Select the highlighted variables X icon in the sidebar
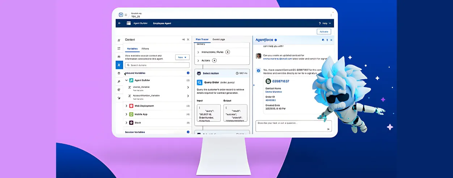The image size is (453, 178). coord(119,65)
